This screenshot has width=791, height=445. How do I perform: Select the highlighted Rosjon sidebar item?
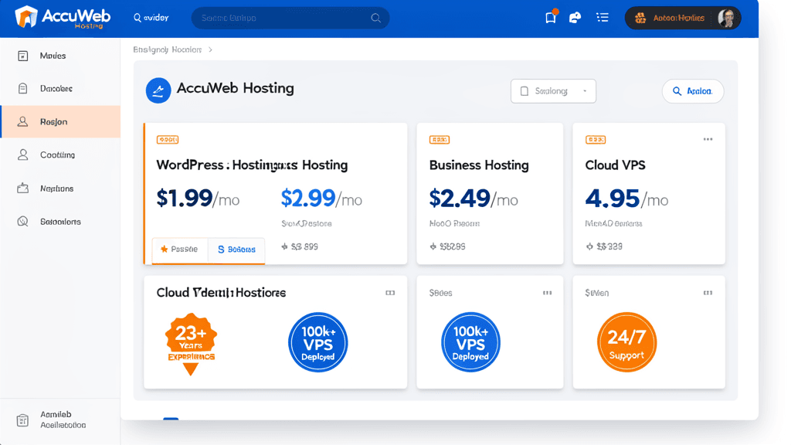tap(60, 121)
